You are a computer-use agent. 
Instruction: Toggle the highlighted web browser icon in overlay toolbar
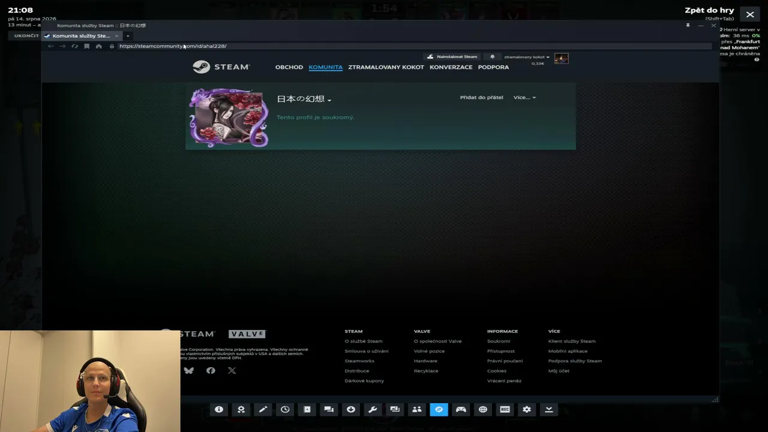pos(439,409)
